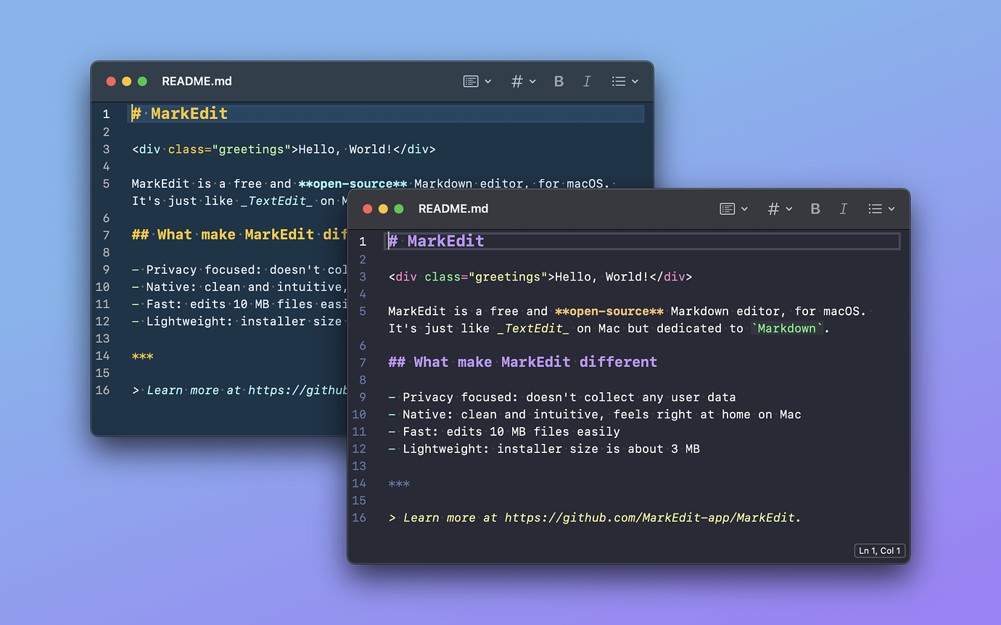This screenshot has width=1001, height=625.
Task: Click the bold B icon in back window
Action: (559, 81)
